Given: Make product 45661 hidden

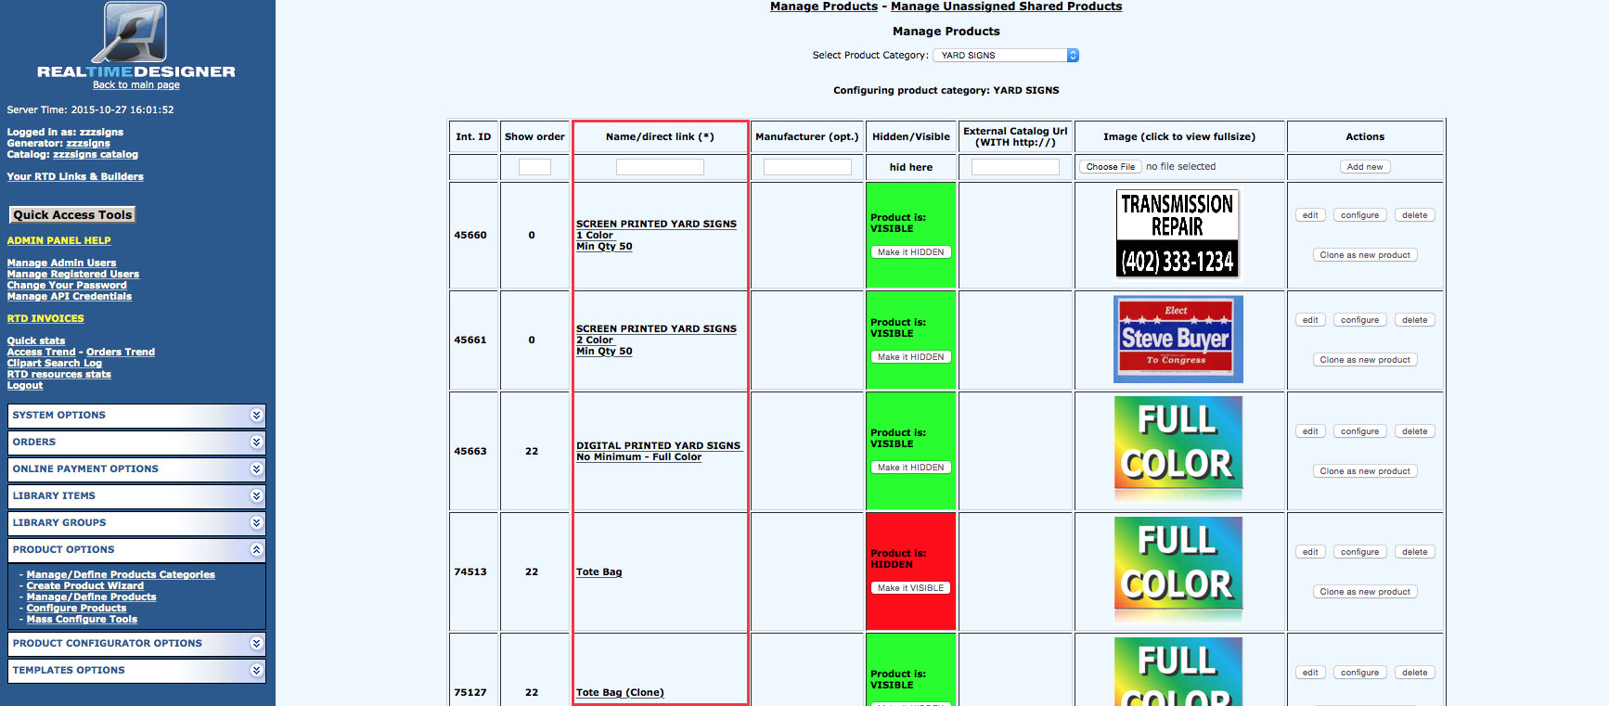Looking at the screenshot, I should point(910,357).
